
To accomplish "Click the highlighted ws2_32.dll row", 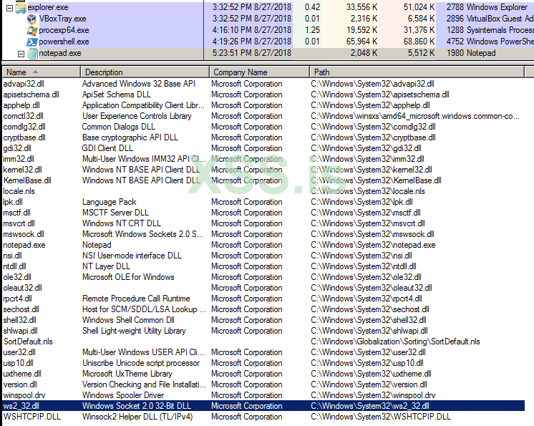I will click(263, 406).
